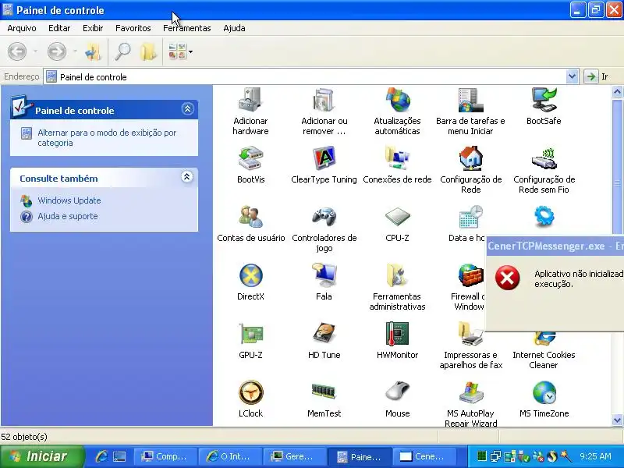Open the Mouse settings icon

click(x=397, y=399)
